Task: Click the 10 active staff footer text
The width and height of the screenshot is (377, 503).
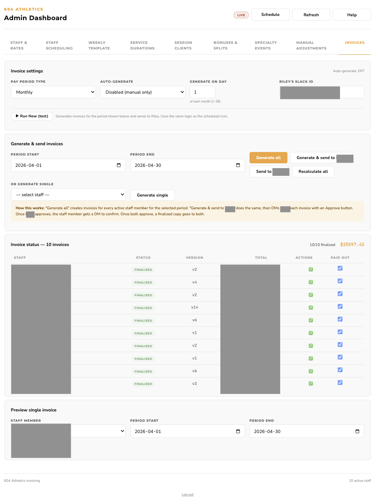Action: point(360,481)
